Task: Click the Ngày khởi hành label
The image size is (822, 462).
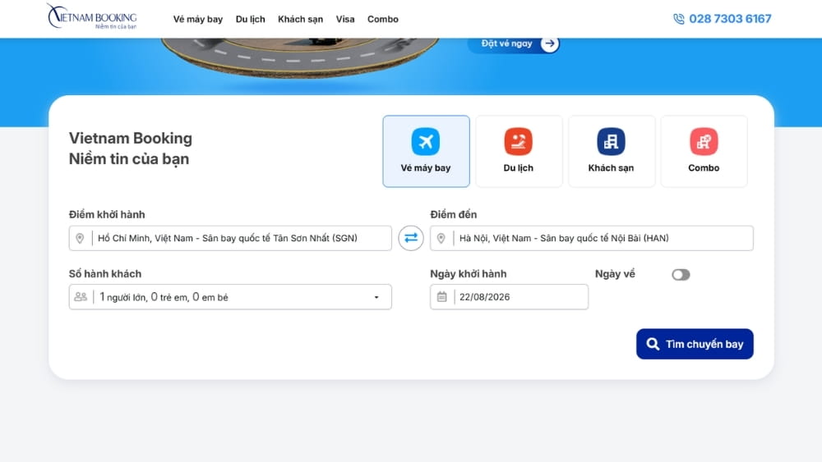Action: point(469,273)
